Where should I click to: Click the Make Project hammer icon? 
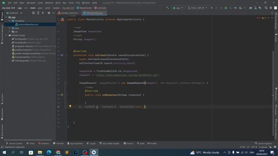tap(167, 8)
